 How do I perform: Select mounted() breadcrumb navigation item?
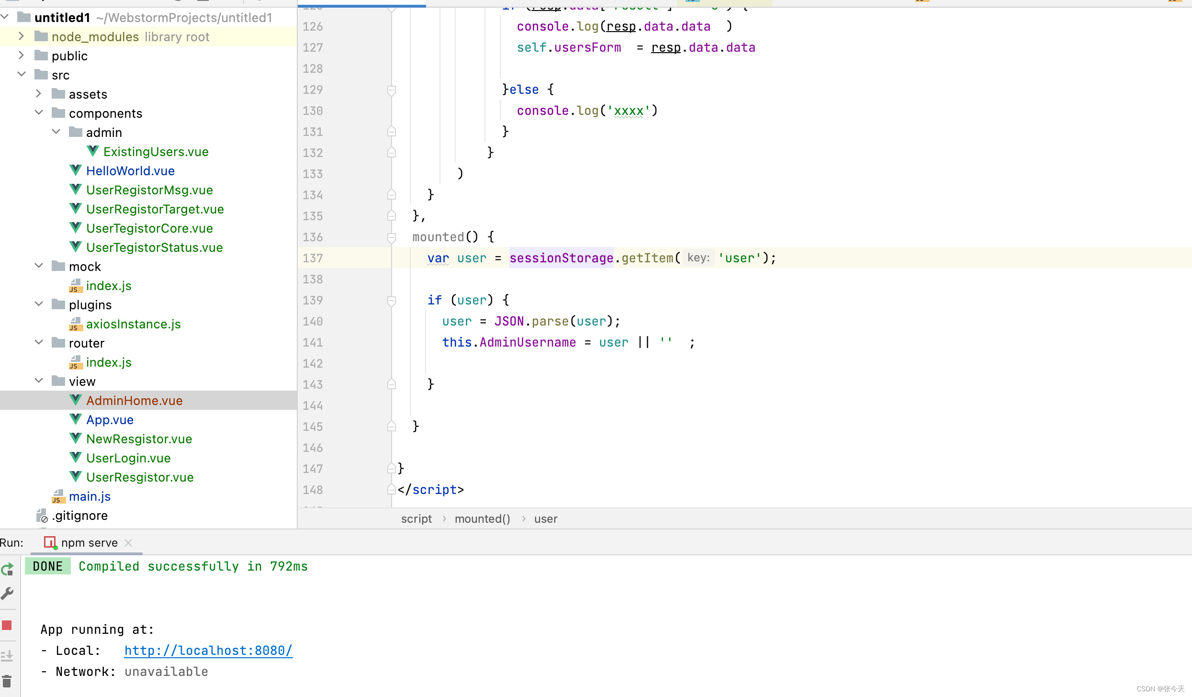pyautogui.click(x=482, y=518)
